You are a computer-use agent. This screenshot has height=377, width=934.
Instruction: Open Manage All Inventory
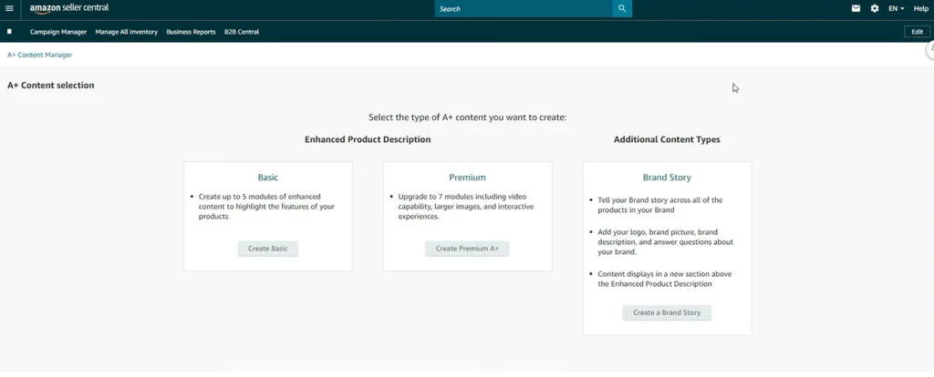[126, 32]
